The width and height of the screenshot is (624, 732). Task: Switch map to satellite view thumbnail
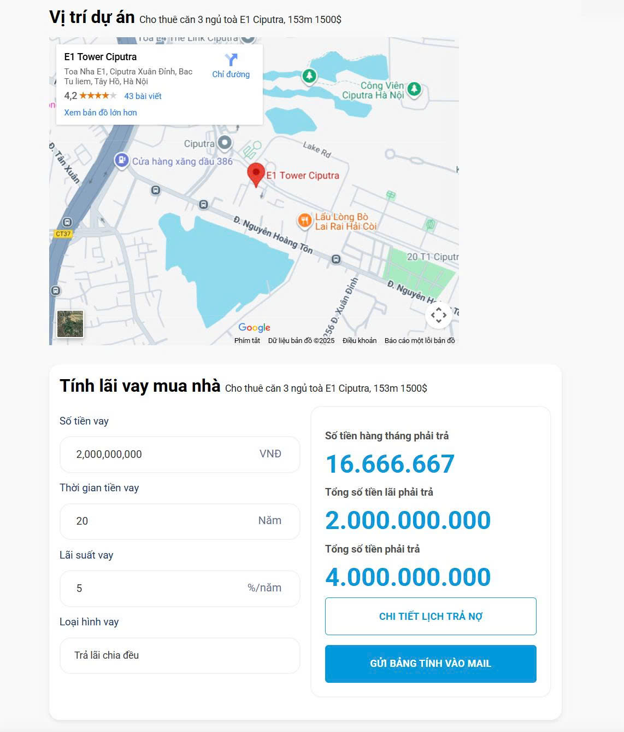pos(70,324)
